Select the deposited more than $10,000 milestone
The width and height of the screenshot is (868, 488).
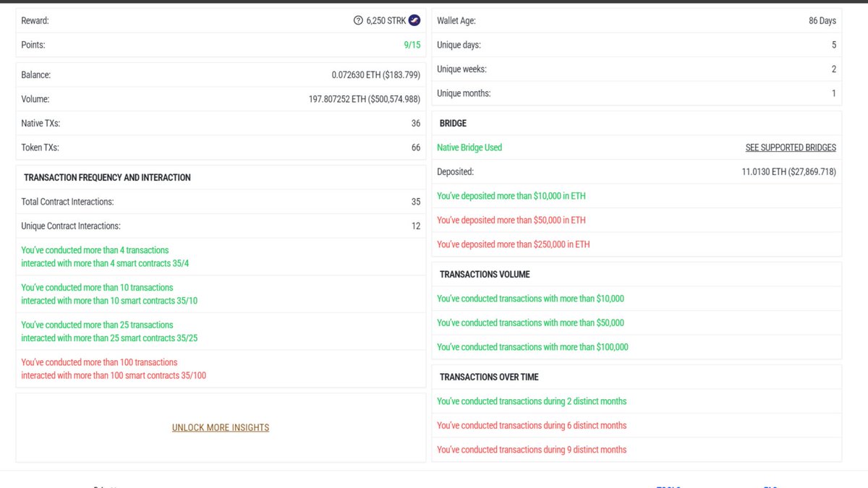point(511,196)
